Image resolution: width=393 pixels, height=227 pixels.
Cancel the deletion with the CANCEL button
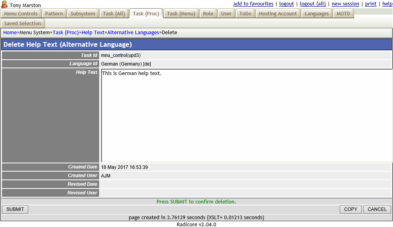pyautogui.click(x=377, y=209)
